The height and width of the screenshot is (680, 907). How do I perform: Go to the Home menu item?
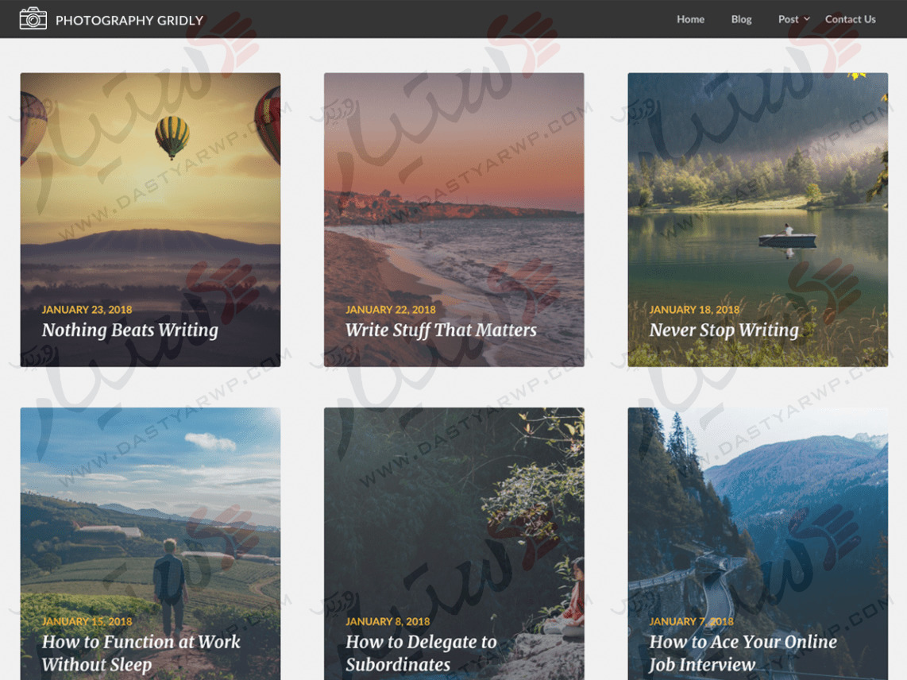coord(691,19)
